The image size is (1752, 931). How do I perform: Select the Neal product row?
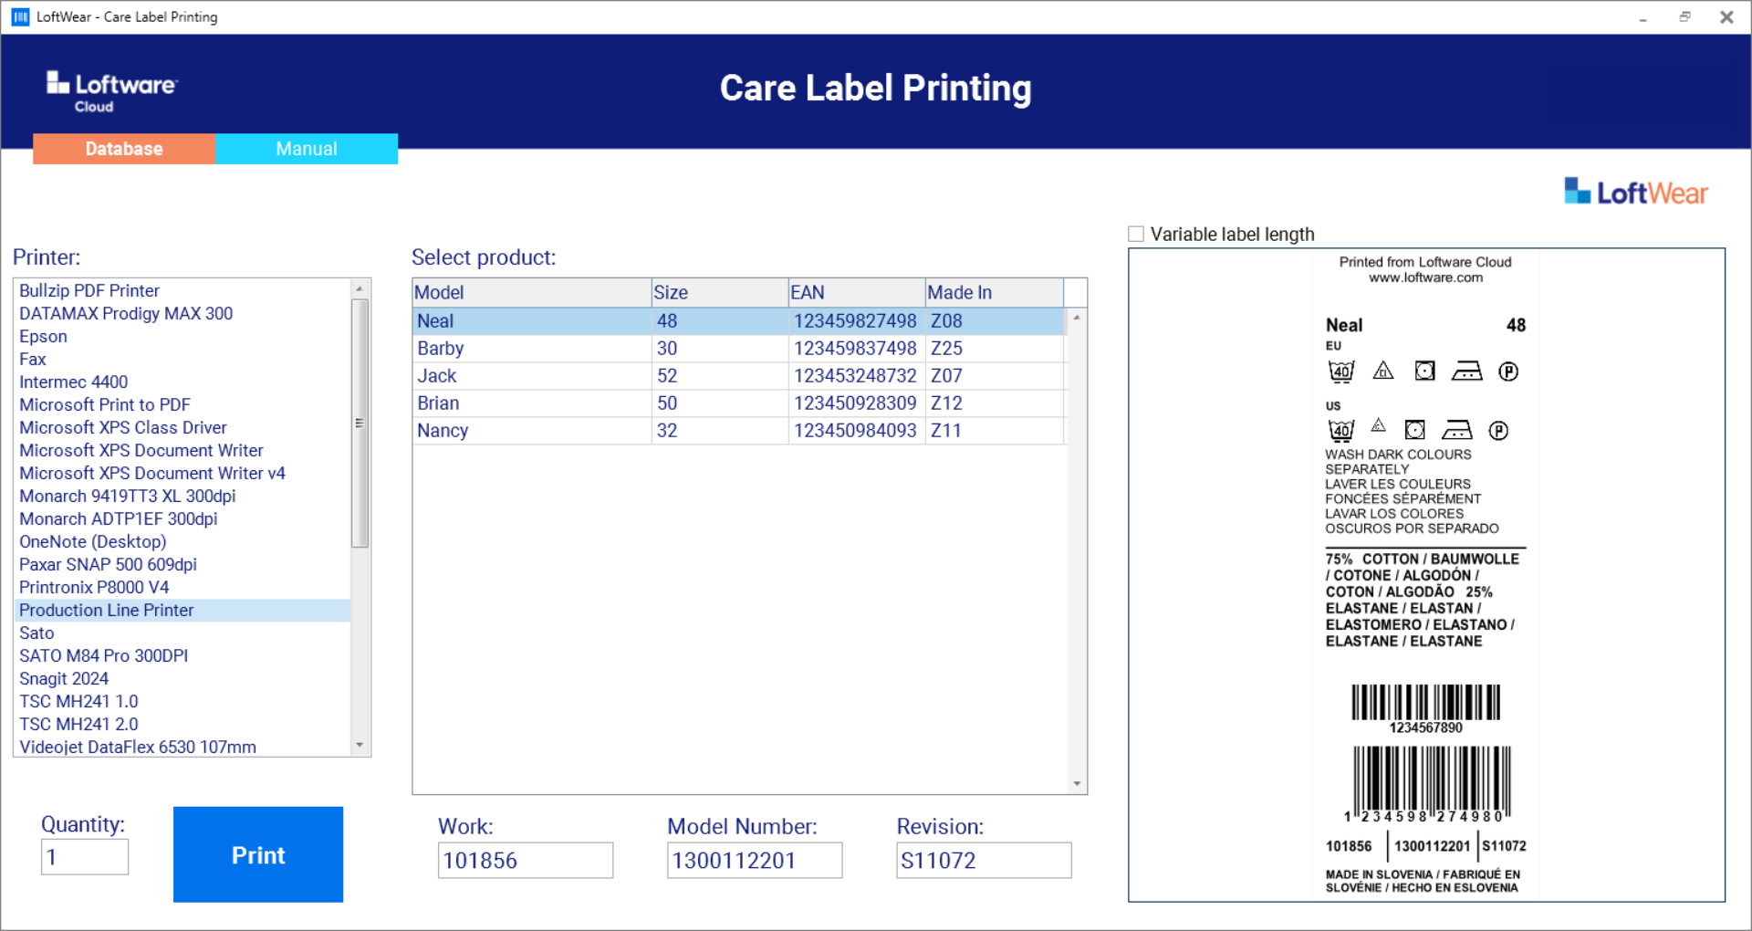(739, 321)
